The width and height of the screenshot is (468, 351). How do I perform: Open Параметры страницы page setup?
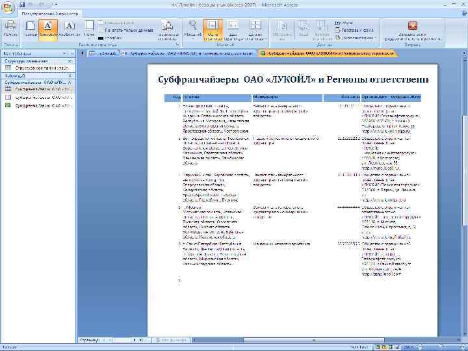tap(168, 30)
